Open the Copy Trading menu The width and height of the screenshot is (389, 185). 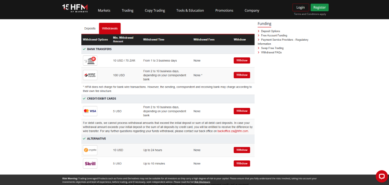coord(155,10)
